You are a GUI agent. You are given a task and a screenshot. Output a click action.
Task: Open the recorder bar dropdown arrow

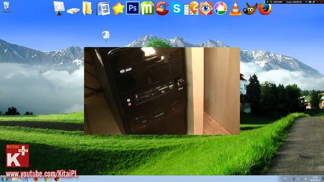(x=306, y=2)
